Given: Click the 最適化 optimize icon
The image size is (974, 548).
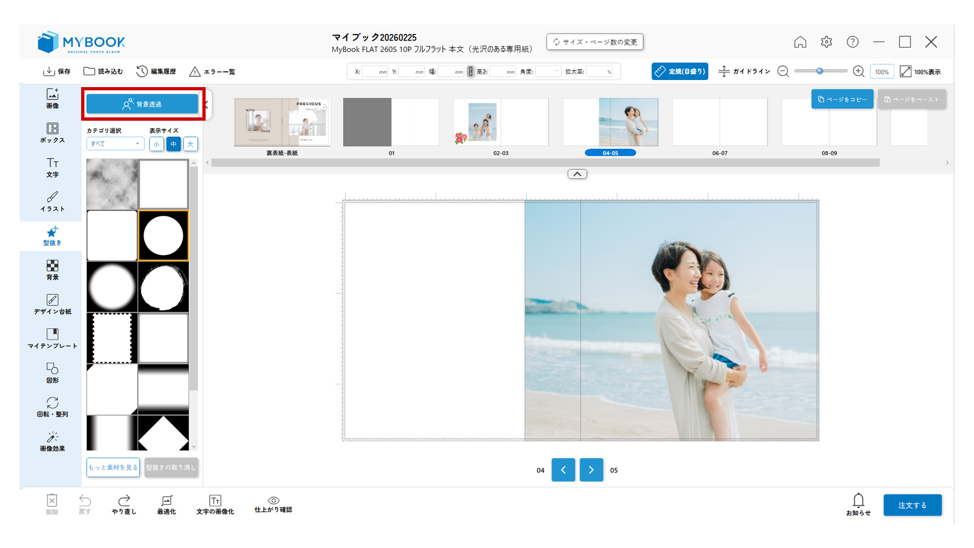Looking at the screenshot, I should pyautogui.click(x=167, y=504).
